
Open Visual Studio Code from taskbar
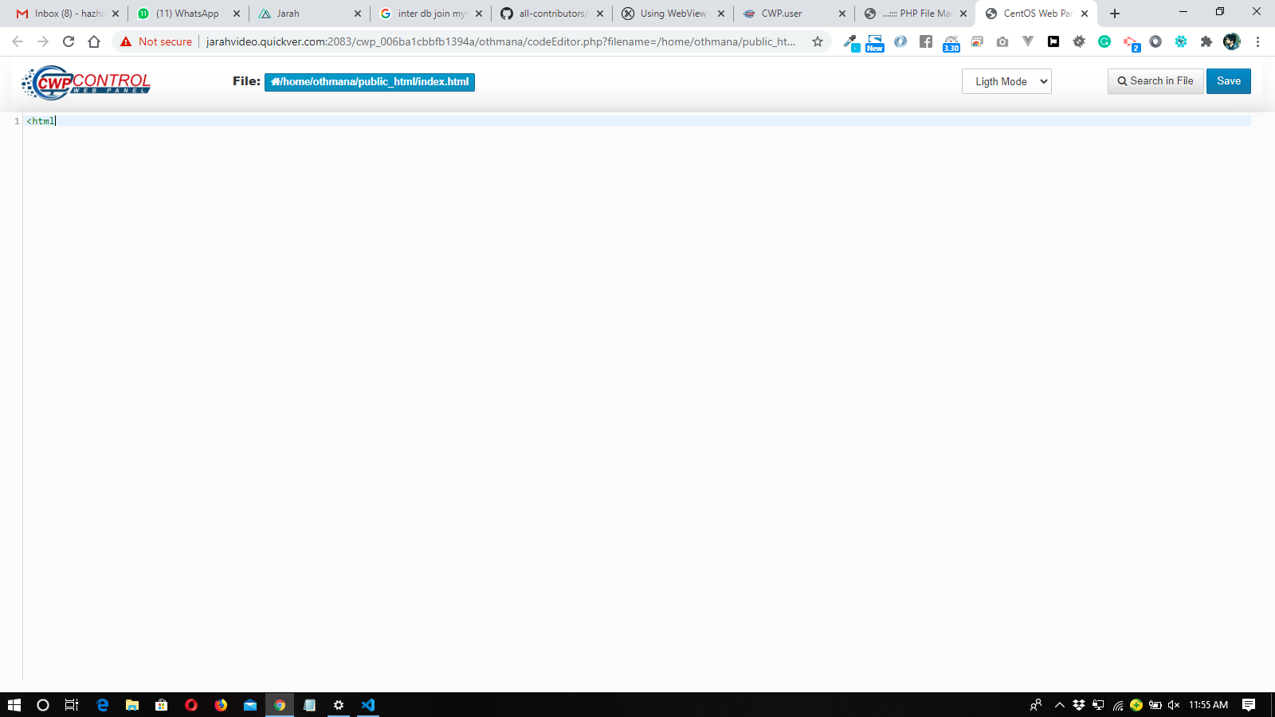pos(368,705)
